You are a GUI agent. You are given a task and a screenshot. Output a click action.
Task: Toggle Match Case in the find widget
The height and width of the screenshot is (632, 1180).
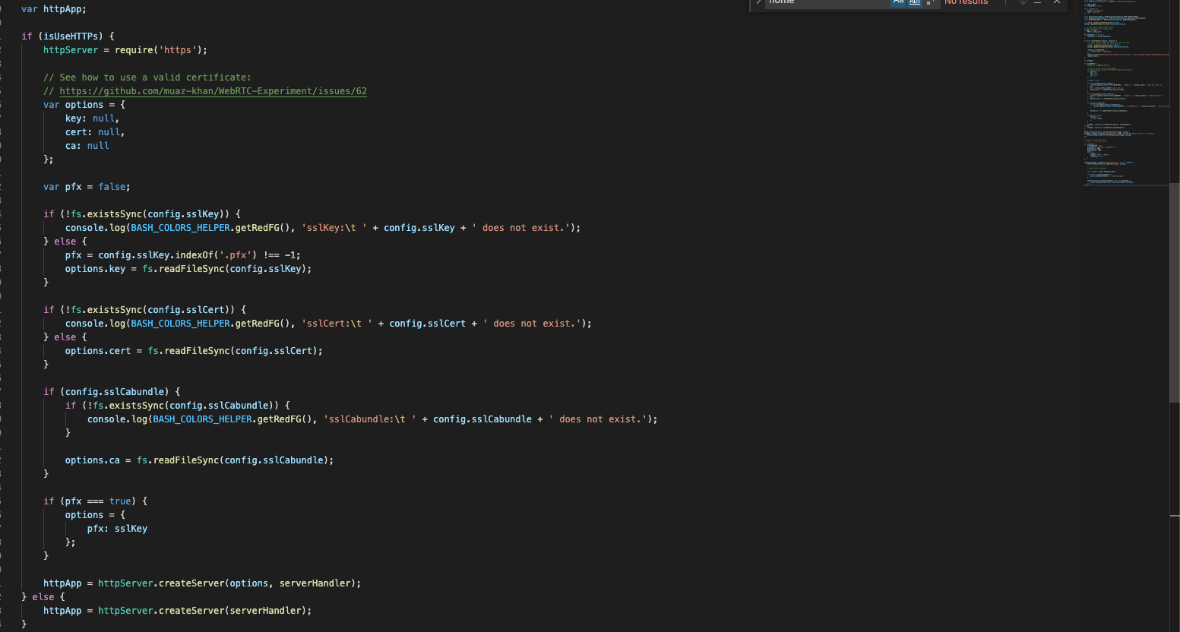click(899, 2)
